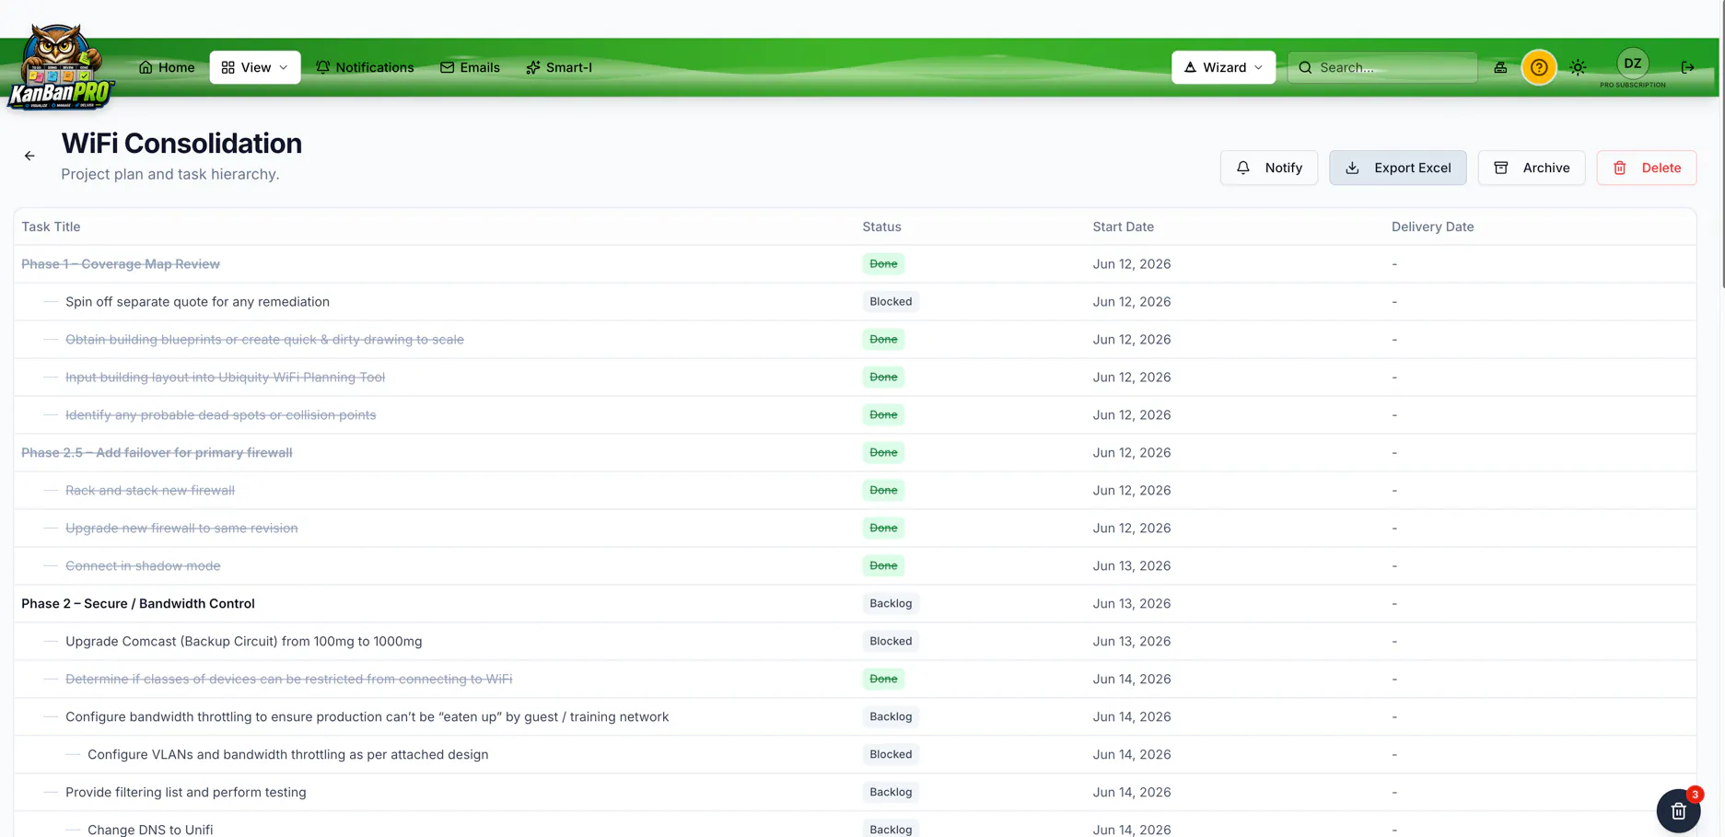Focus the Search input field
The width and height of the screenshot is (1725, 837).
pos(1382,67)
